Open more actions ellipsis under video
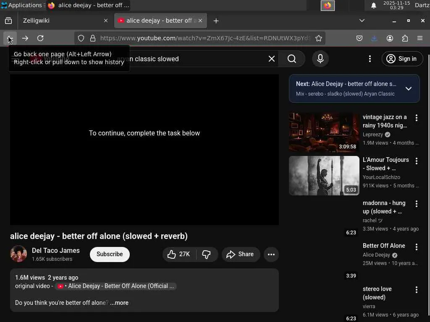 point(271,254)
